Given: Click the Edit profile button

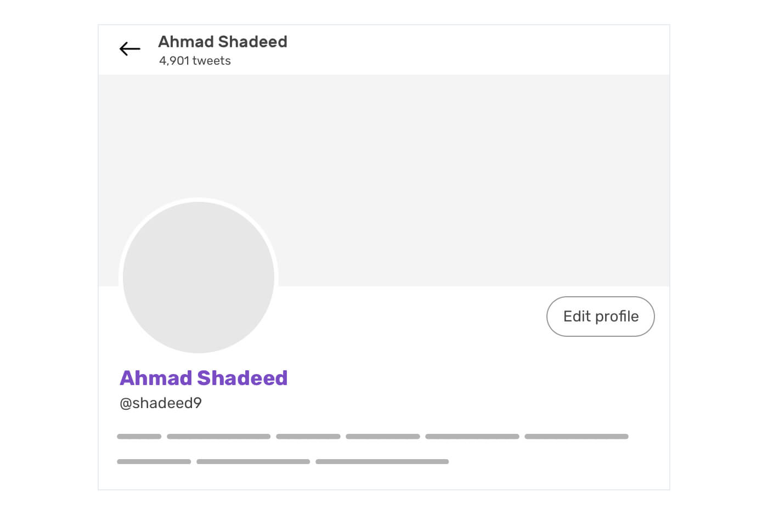Looking at the screenshot, I should 601,316.
